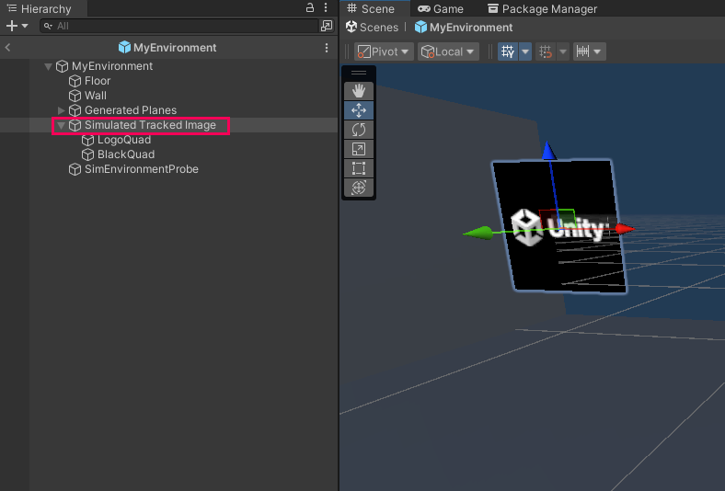725x491 pixels.
Task: Collapse the Simulated Tracked Image object
Action: [x=62, y=125]
